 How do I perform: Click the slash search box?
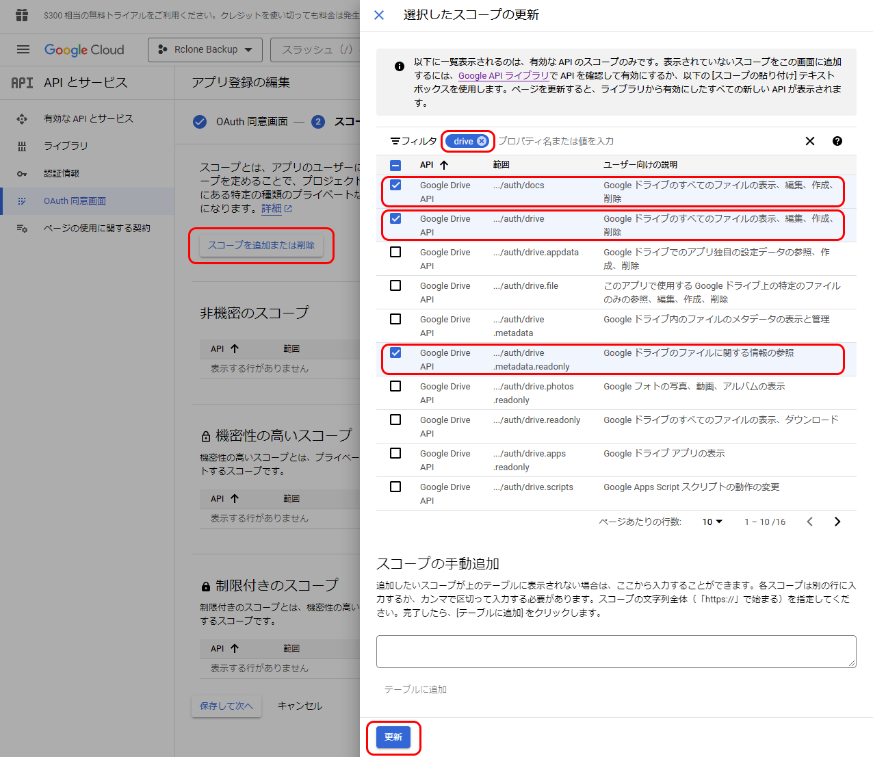(x=315, y=49)
